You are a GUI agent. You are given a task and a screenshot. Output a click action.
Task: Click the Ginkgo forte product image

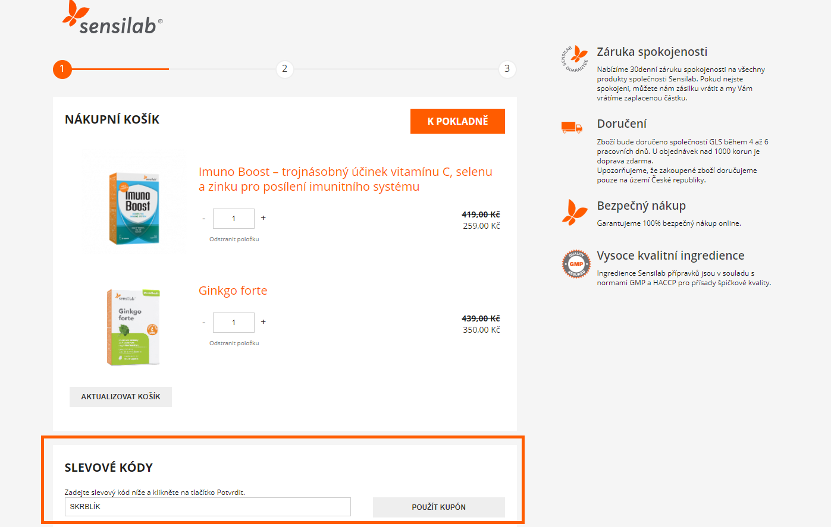133,327
